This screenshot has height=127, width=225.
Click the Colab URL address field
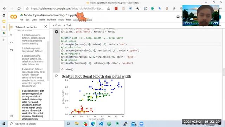click(67, 8)
